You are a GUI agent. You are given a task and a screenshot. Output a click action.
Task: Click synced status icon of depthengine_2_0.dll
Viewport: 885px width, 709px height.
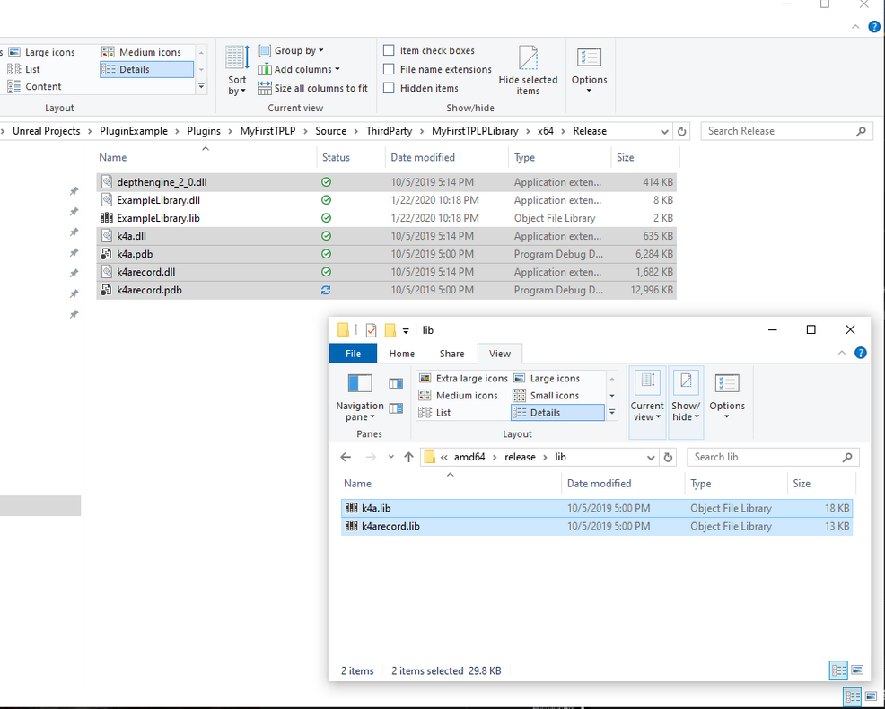click(326, 182)
